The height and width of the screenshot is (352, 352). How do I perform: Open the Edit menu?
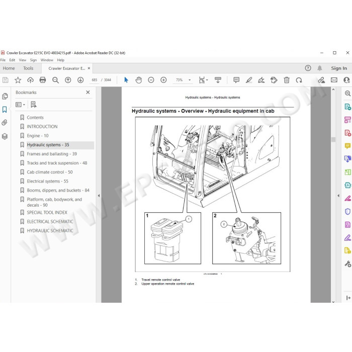pyautogui.click(x=12, y=60)
